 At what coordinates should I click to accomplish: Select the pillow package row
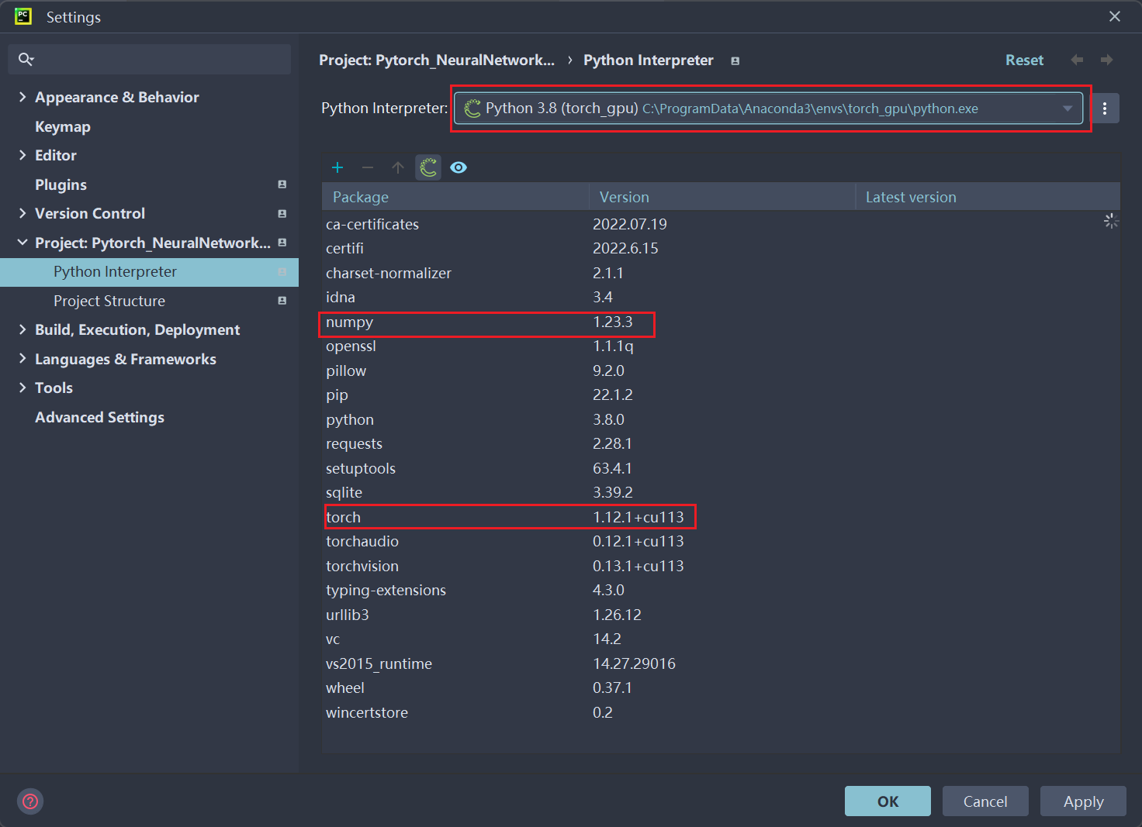coord(721,370)
